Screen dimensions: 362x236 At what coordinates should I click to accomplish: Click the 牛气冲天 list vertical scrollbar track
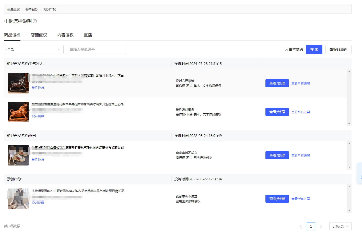pyautogui.click(x=349, y=98)
